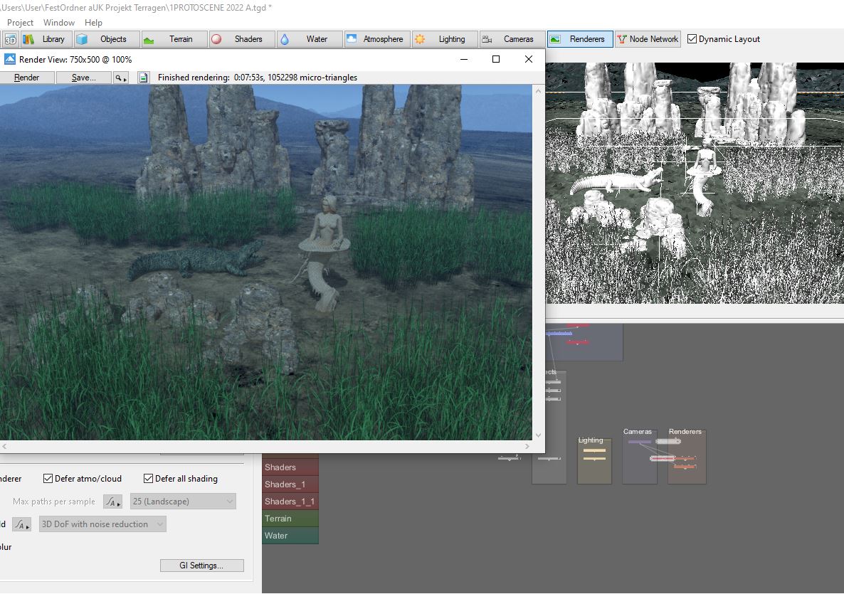The image size is (844, 594).
Task: Open the Water layout with droplet icon
Action: pyautogui.click(x=309, y=39)
